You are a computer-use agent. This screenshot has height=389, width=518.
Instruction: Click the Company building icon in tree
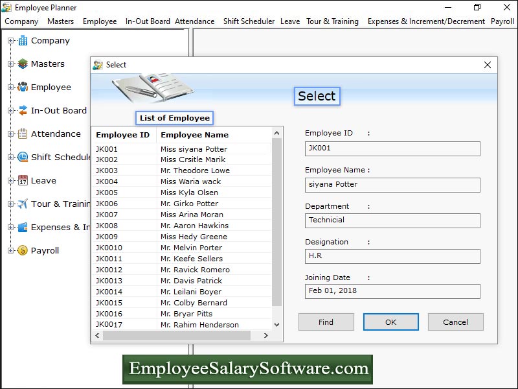pos(23,41)
